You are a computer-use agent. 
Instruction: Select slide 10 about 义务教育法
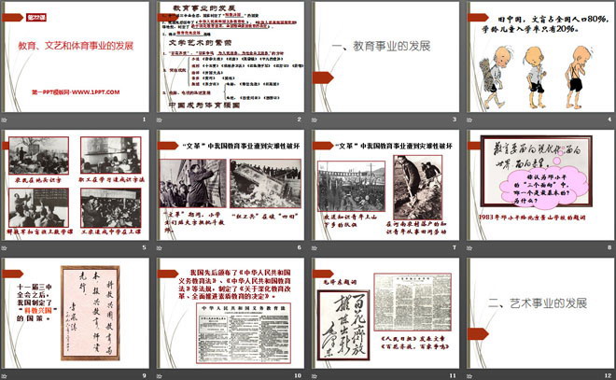231,313
